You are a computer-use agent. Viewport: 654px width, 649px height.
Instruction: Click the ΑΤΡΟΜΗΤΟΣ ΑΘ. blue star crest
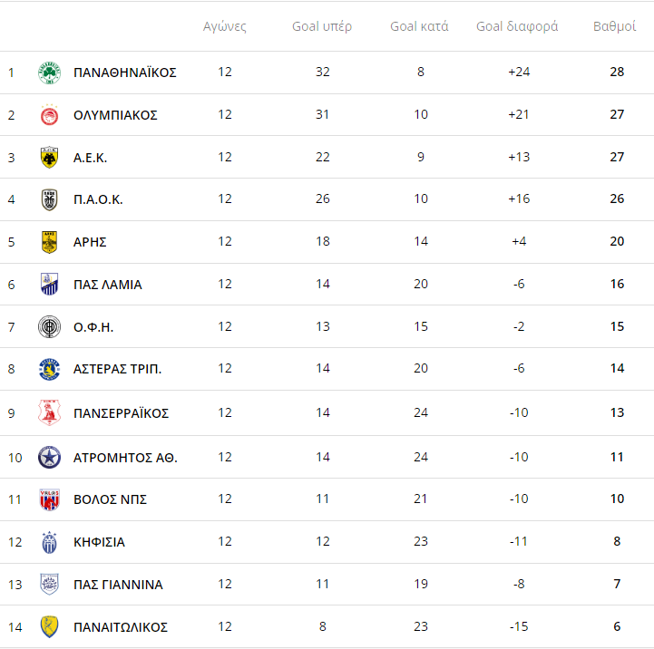[49, 458]
